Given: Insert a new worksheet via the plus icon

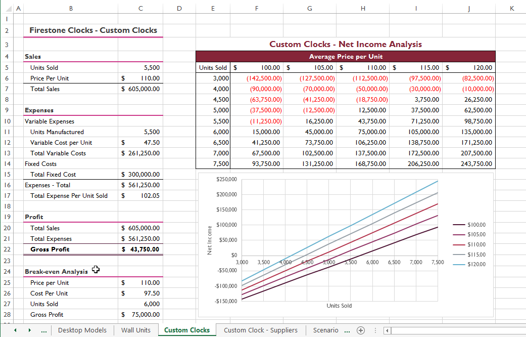Looking at the screenshot, I should pos(361,330).
